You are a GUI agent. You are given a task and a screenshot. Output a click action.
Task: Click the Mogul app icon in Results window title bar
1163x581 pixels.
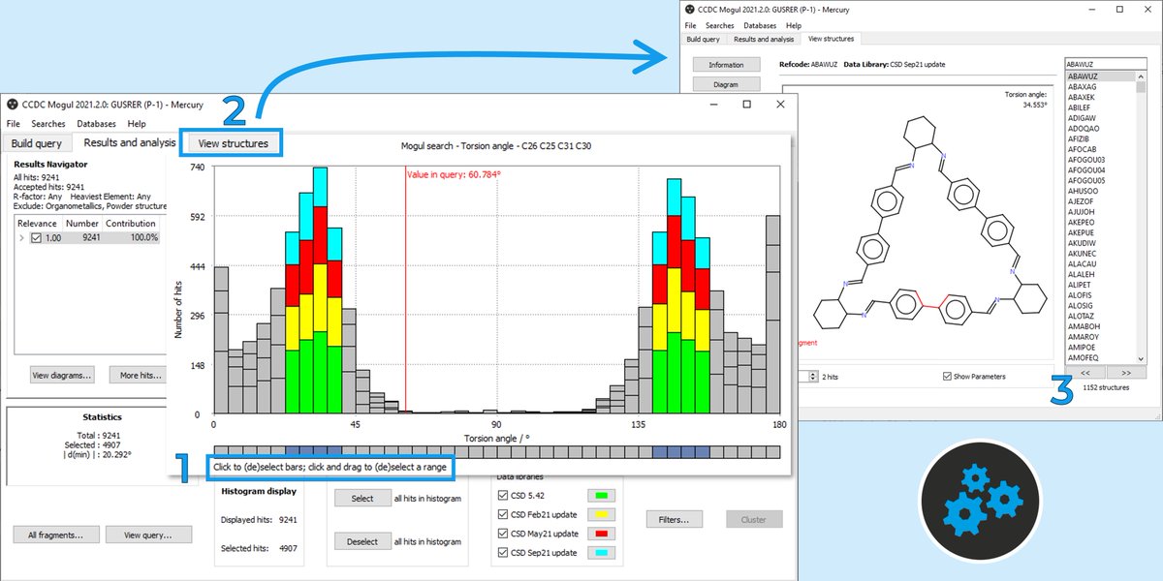[12, 105]
